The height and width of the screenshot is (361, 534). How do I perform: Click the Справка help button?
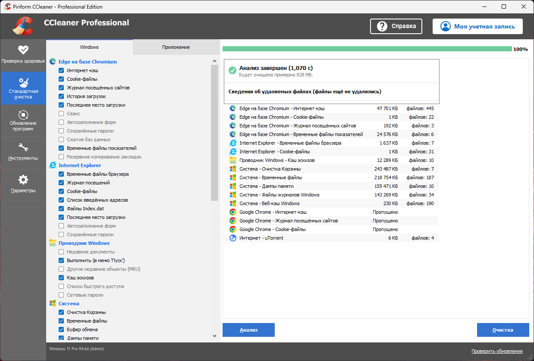coord(396,26)
